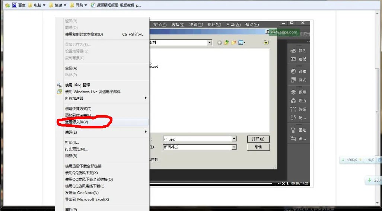Click the 取消 button in open dialog
The height and width of the screenshot is (211, 382).
click(x=258, y=147)
